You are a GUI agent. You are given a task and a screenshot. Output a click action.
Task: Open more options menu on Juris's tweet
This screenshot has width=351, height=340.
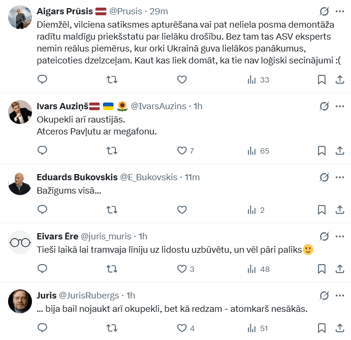tap(340, 295)
